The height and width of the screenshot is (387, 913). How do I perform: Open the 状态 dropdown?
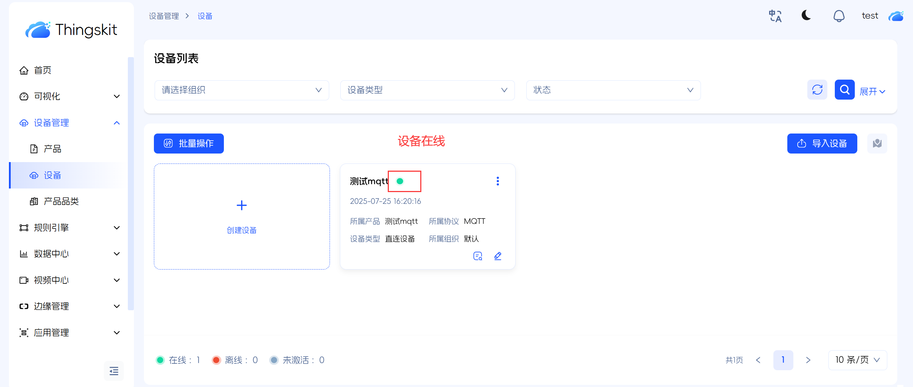pyautogui.click(x=613, y=90)
